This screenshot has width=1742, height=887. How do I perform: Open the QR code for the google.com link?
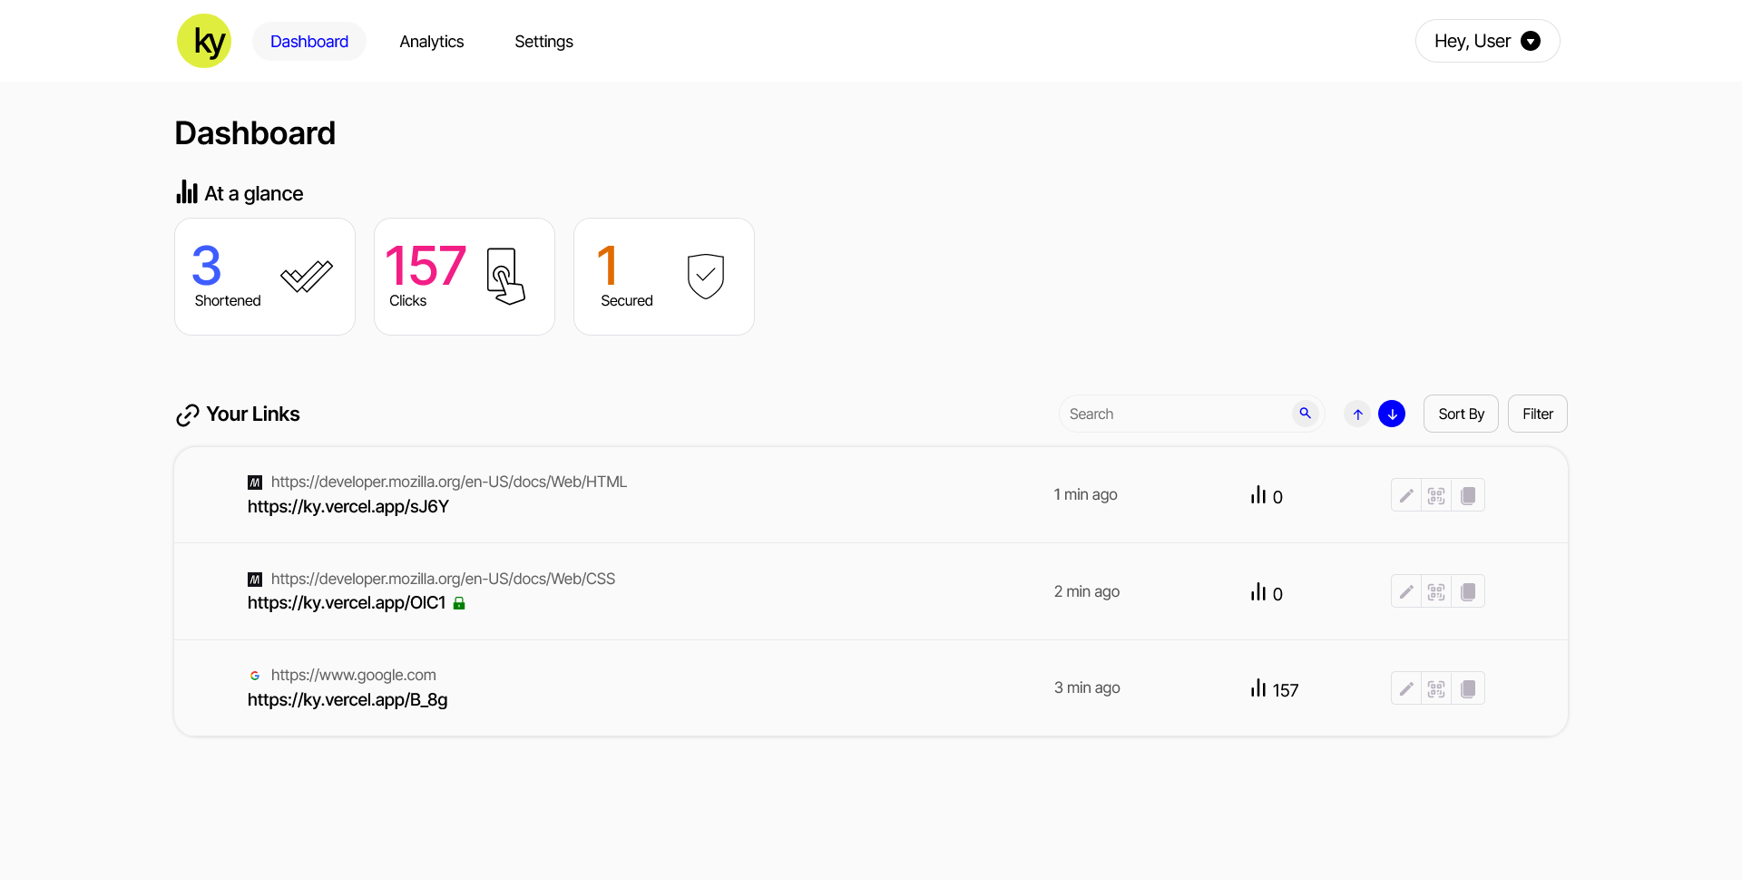click(x=1437, y=688)
